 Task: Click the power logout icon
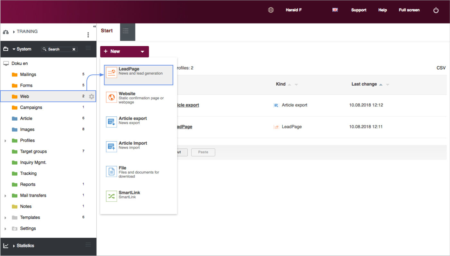pyautogui.click(x=436, y=10)
